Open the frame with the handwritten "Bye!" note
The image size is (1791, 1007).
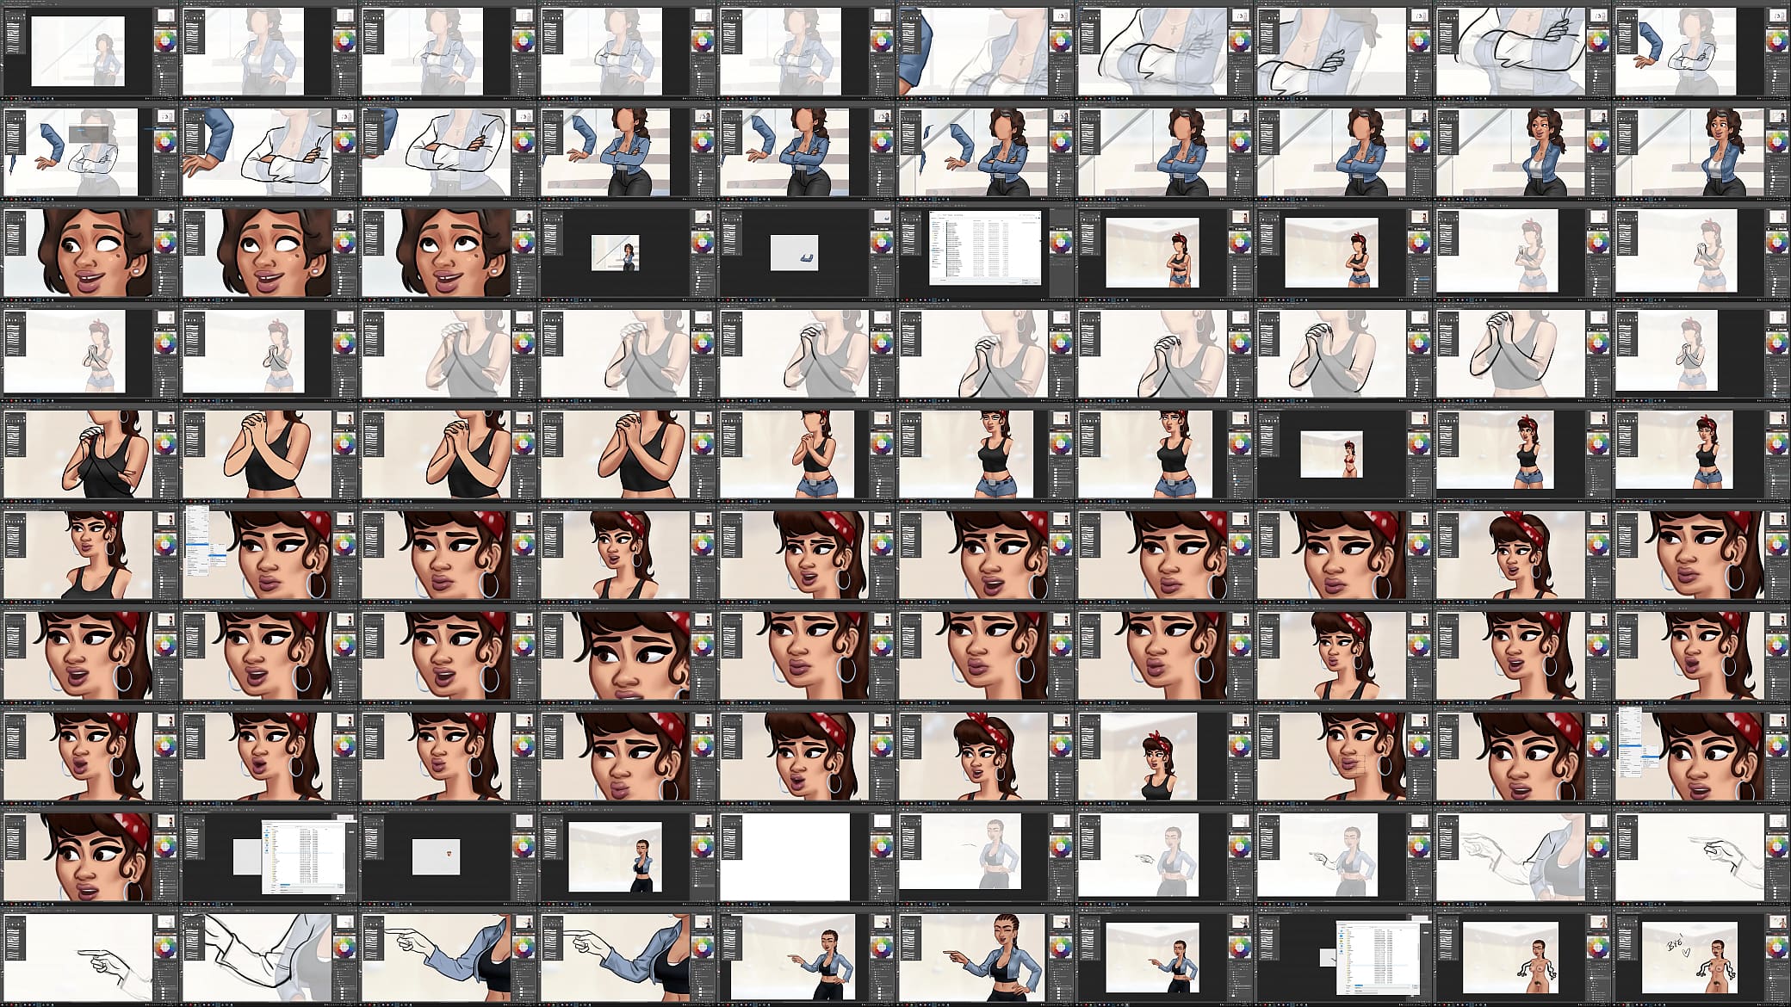[x=1701, y=957]
